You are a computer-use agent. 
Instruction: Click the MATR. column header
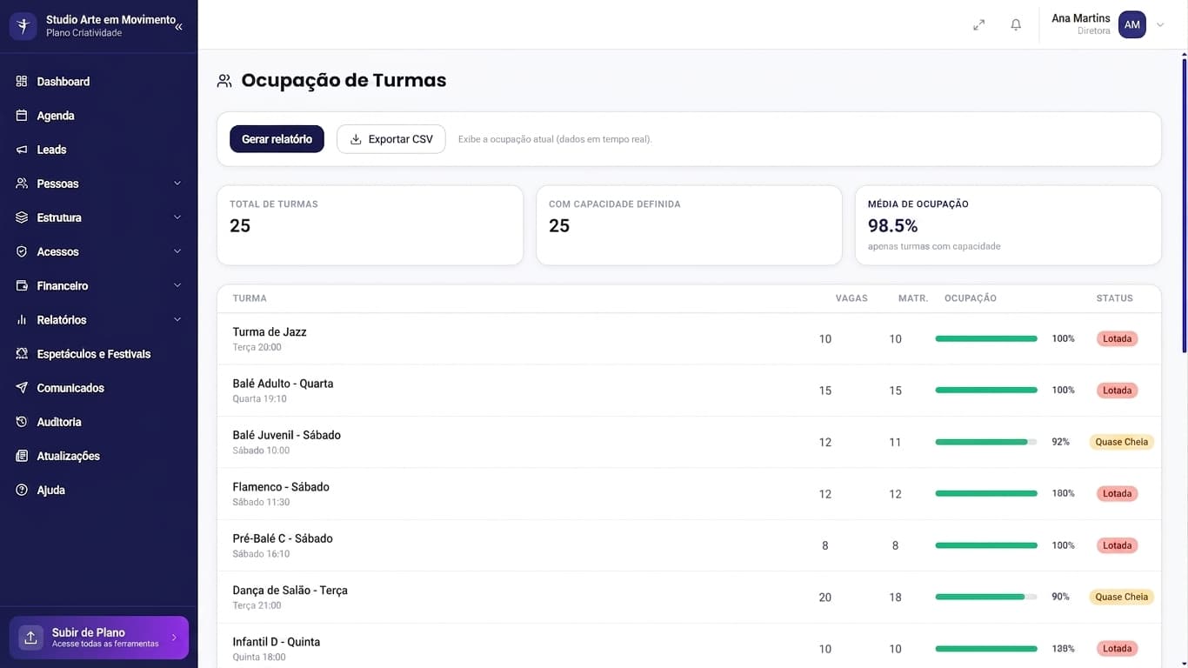[x=913, y=298]
